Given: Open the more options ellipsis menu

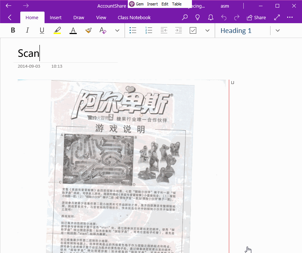Looking at the screenshot, I should pyautogui.click(x=290, y=17).
